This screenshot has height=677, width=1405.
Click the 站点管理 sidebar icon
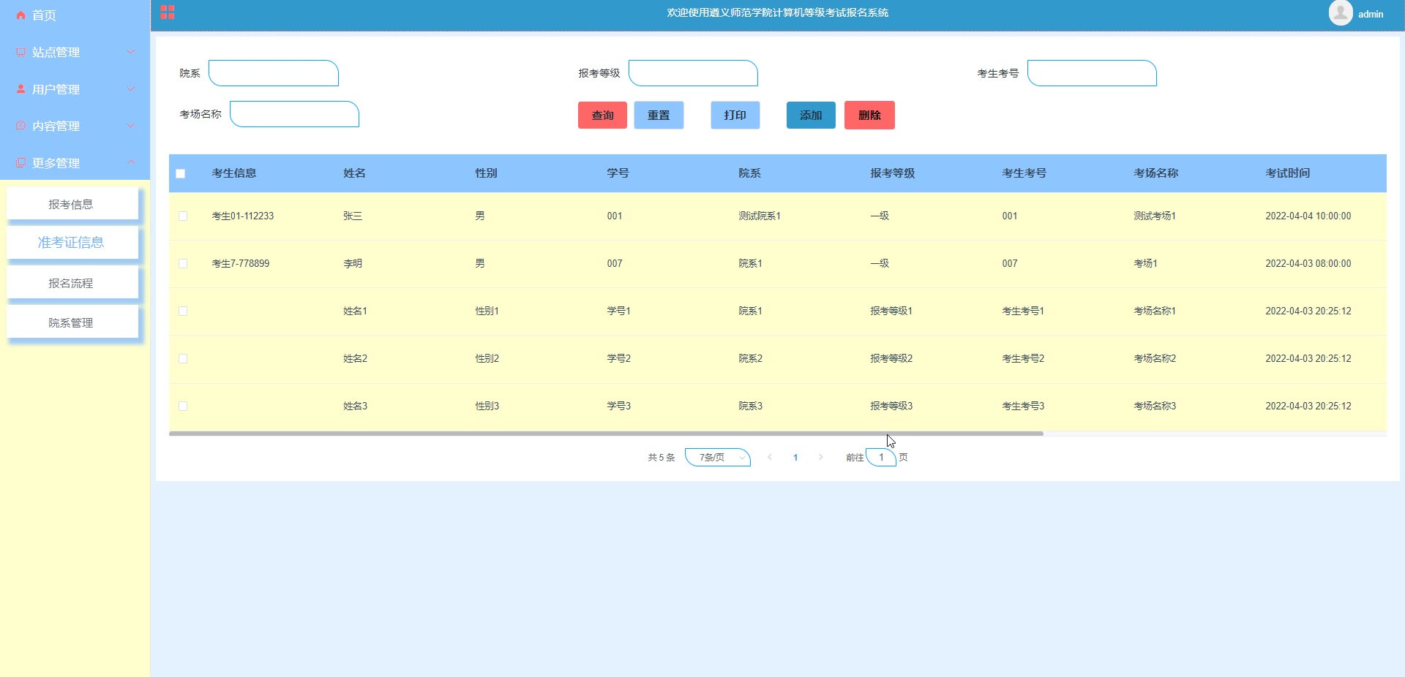pyautogui.click(x=20, y=52)
